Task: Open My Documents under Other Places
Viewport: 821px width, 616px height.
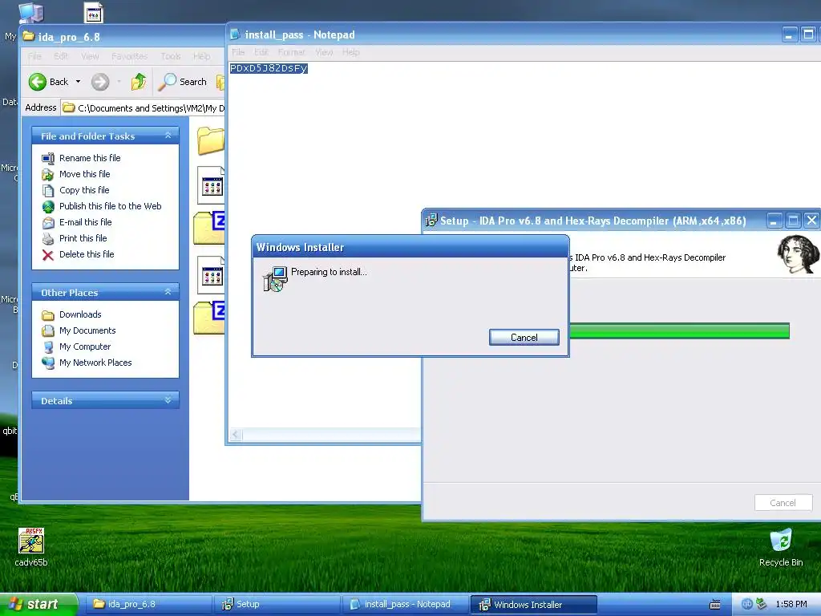Action: (87, 330)
